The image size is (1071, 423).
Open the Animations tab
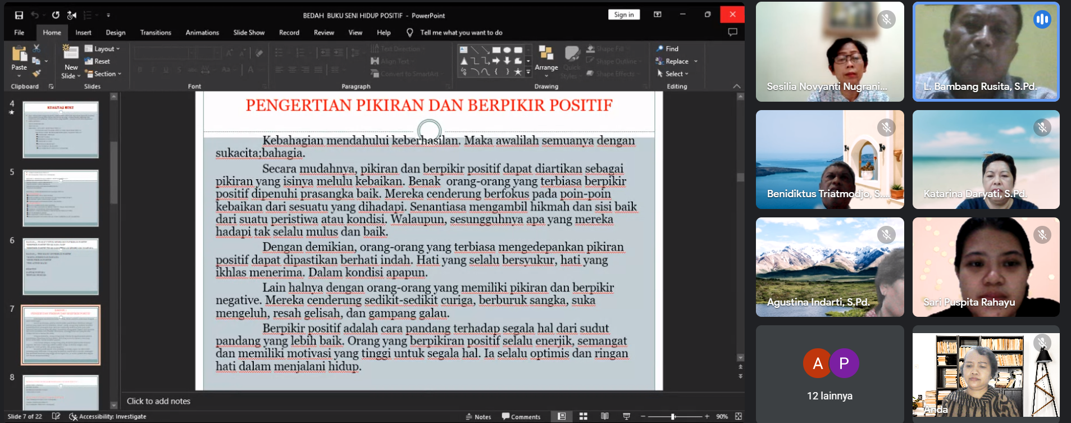tap(202, 33)
